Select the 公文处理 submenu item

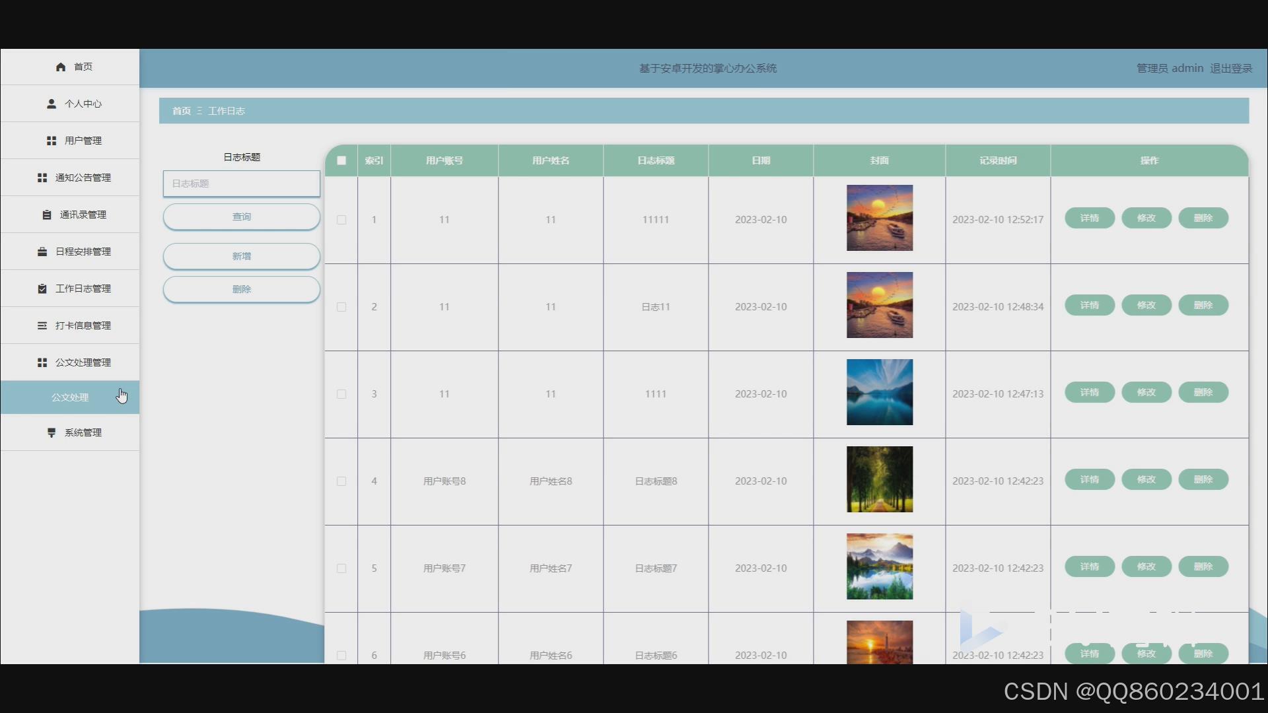70,397
